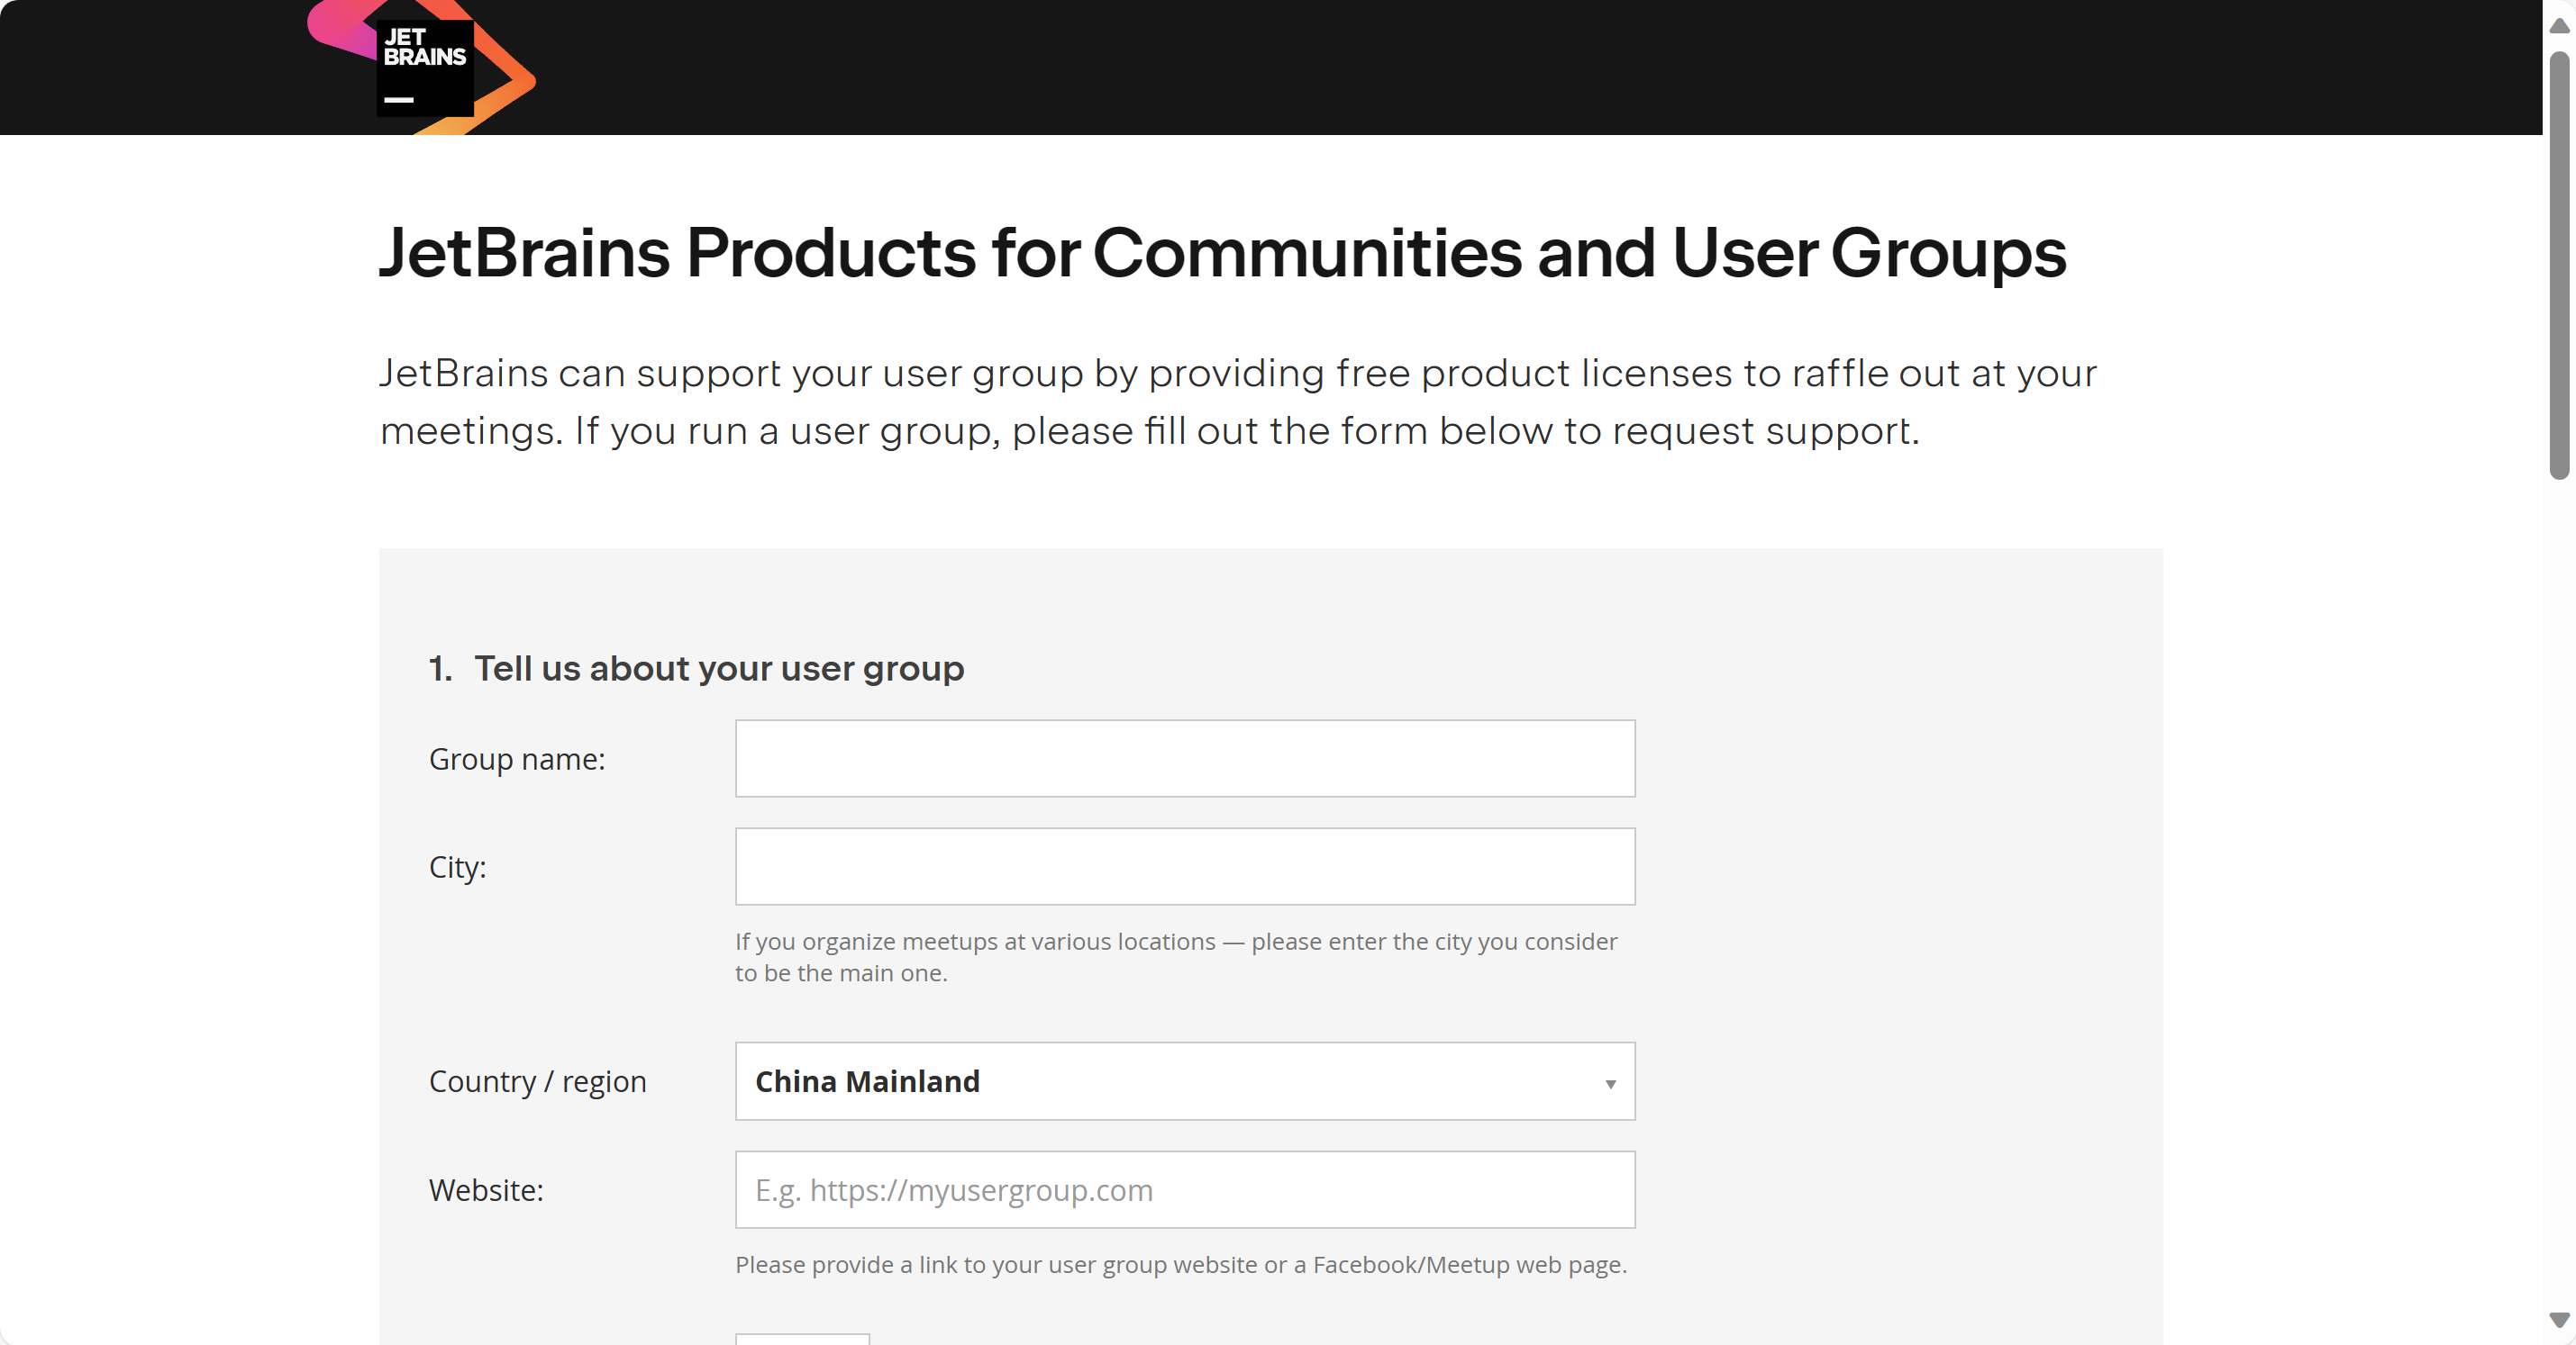
Task: Click the vertical scrollbar thumb
Action: coord(2559,265)
